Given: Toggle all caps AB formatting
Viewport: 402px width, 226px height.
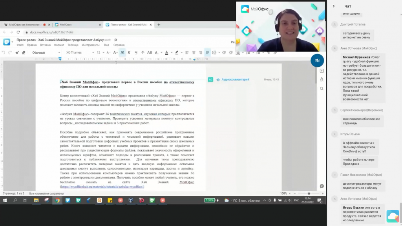Looking at the screenshot, I should [x=150, y=53].
